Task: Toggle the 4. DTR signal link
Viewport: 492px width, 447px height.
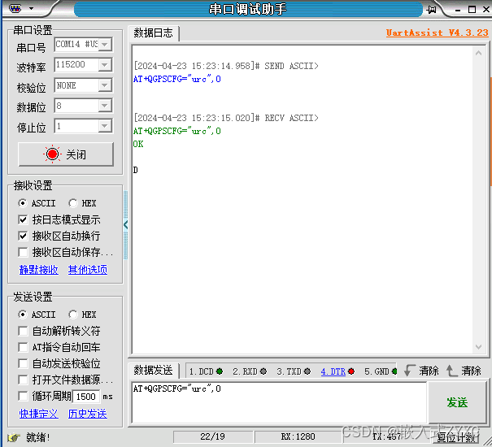Action: point(333,371)
